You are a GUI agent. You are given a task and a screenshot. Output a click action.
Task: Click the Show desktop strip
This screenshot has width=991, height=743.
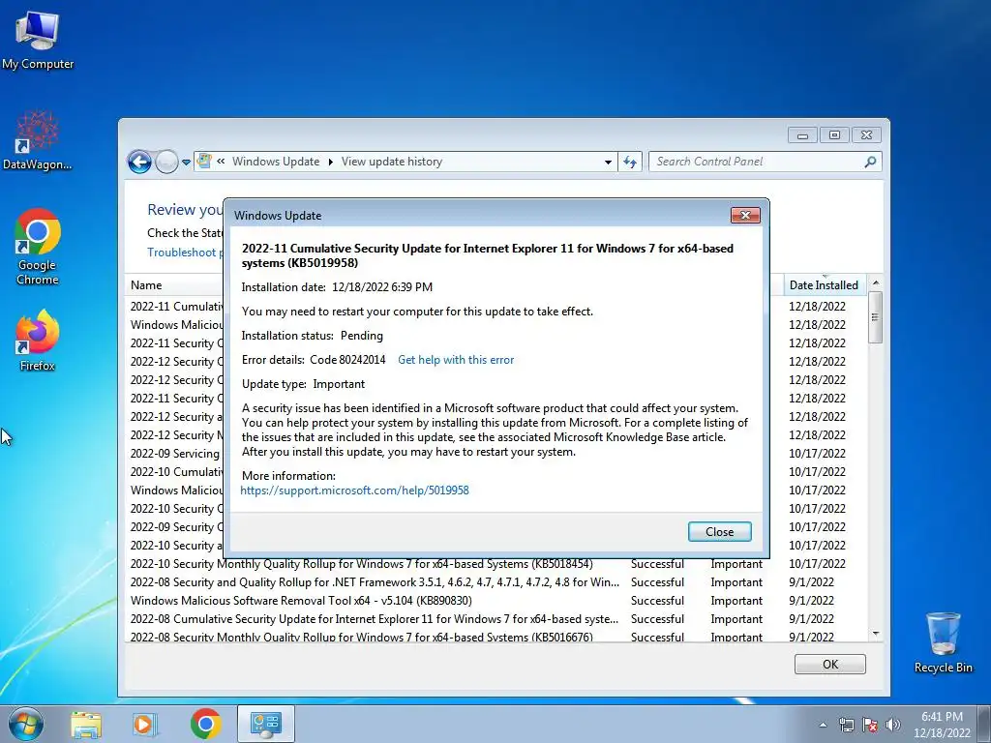pos(984,724)
